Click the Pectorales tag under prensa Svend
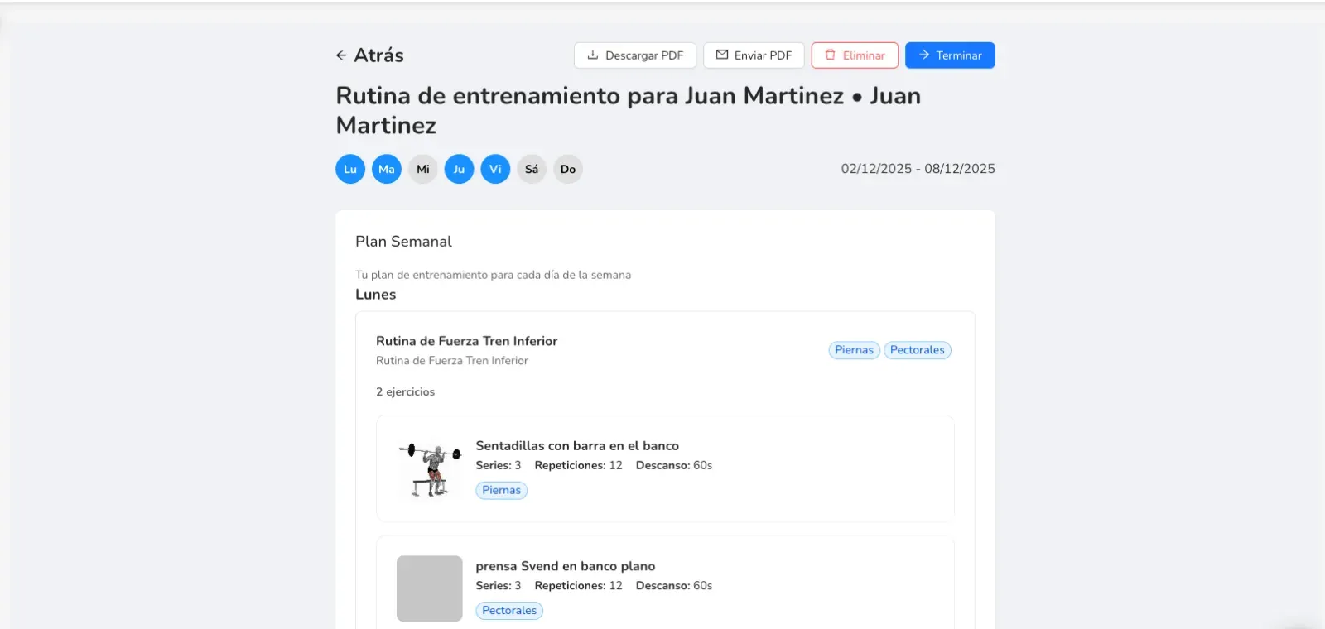This screenshot has height=629, width=1325. click(509, 611)
